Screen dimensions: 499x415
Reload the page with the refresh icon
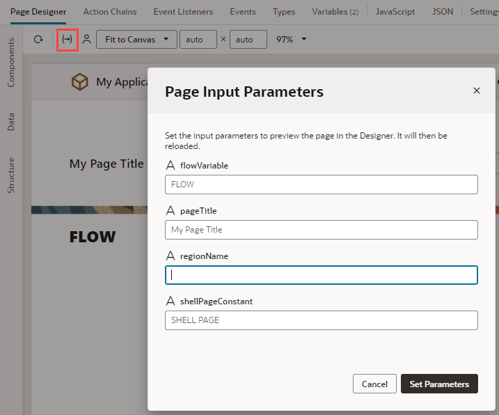(x=38, y=40)
